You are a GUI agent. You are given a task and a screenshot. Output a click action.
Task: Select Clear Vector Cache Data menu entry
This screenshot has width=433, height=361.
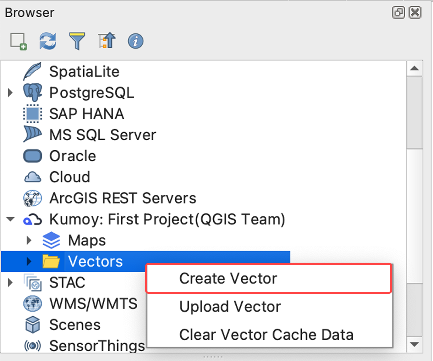(266, 335)
